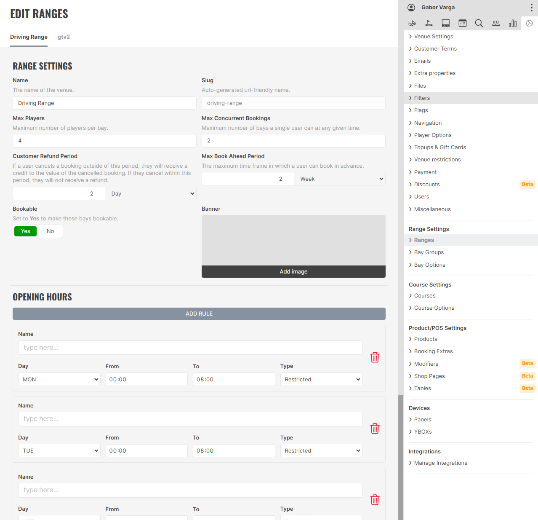This screenshot has height=520, width=538.
Task: Open the customers people icon
Action: coord(496,24)
